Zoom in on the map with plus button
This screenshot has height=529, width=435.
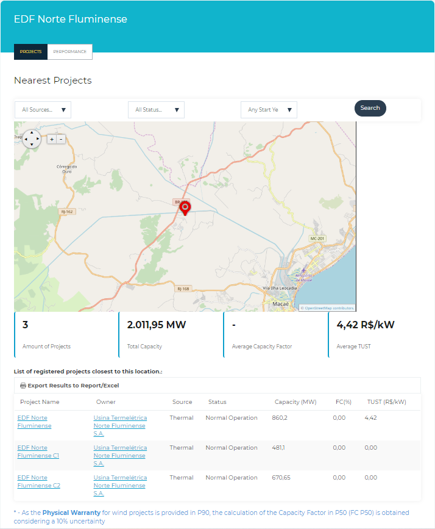(x=52, y=139)
